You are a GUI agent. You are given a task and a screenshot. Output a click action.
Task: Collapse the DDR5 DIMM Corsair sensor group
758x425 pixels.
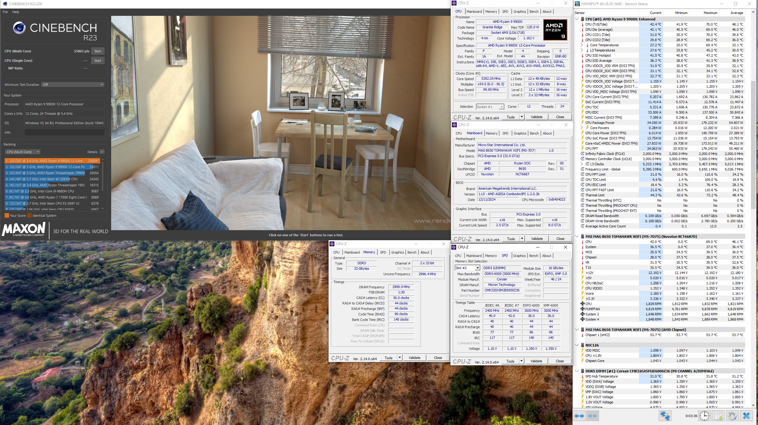(577, 371)
